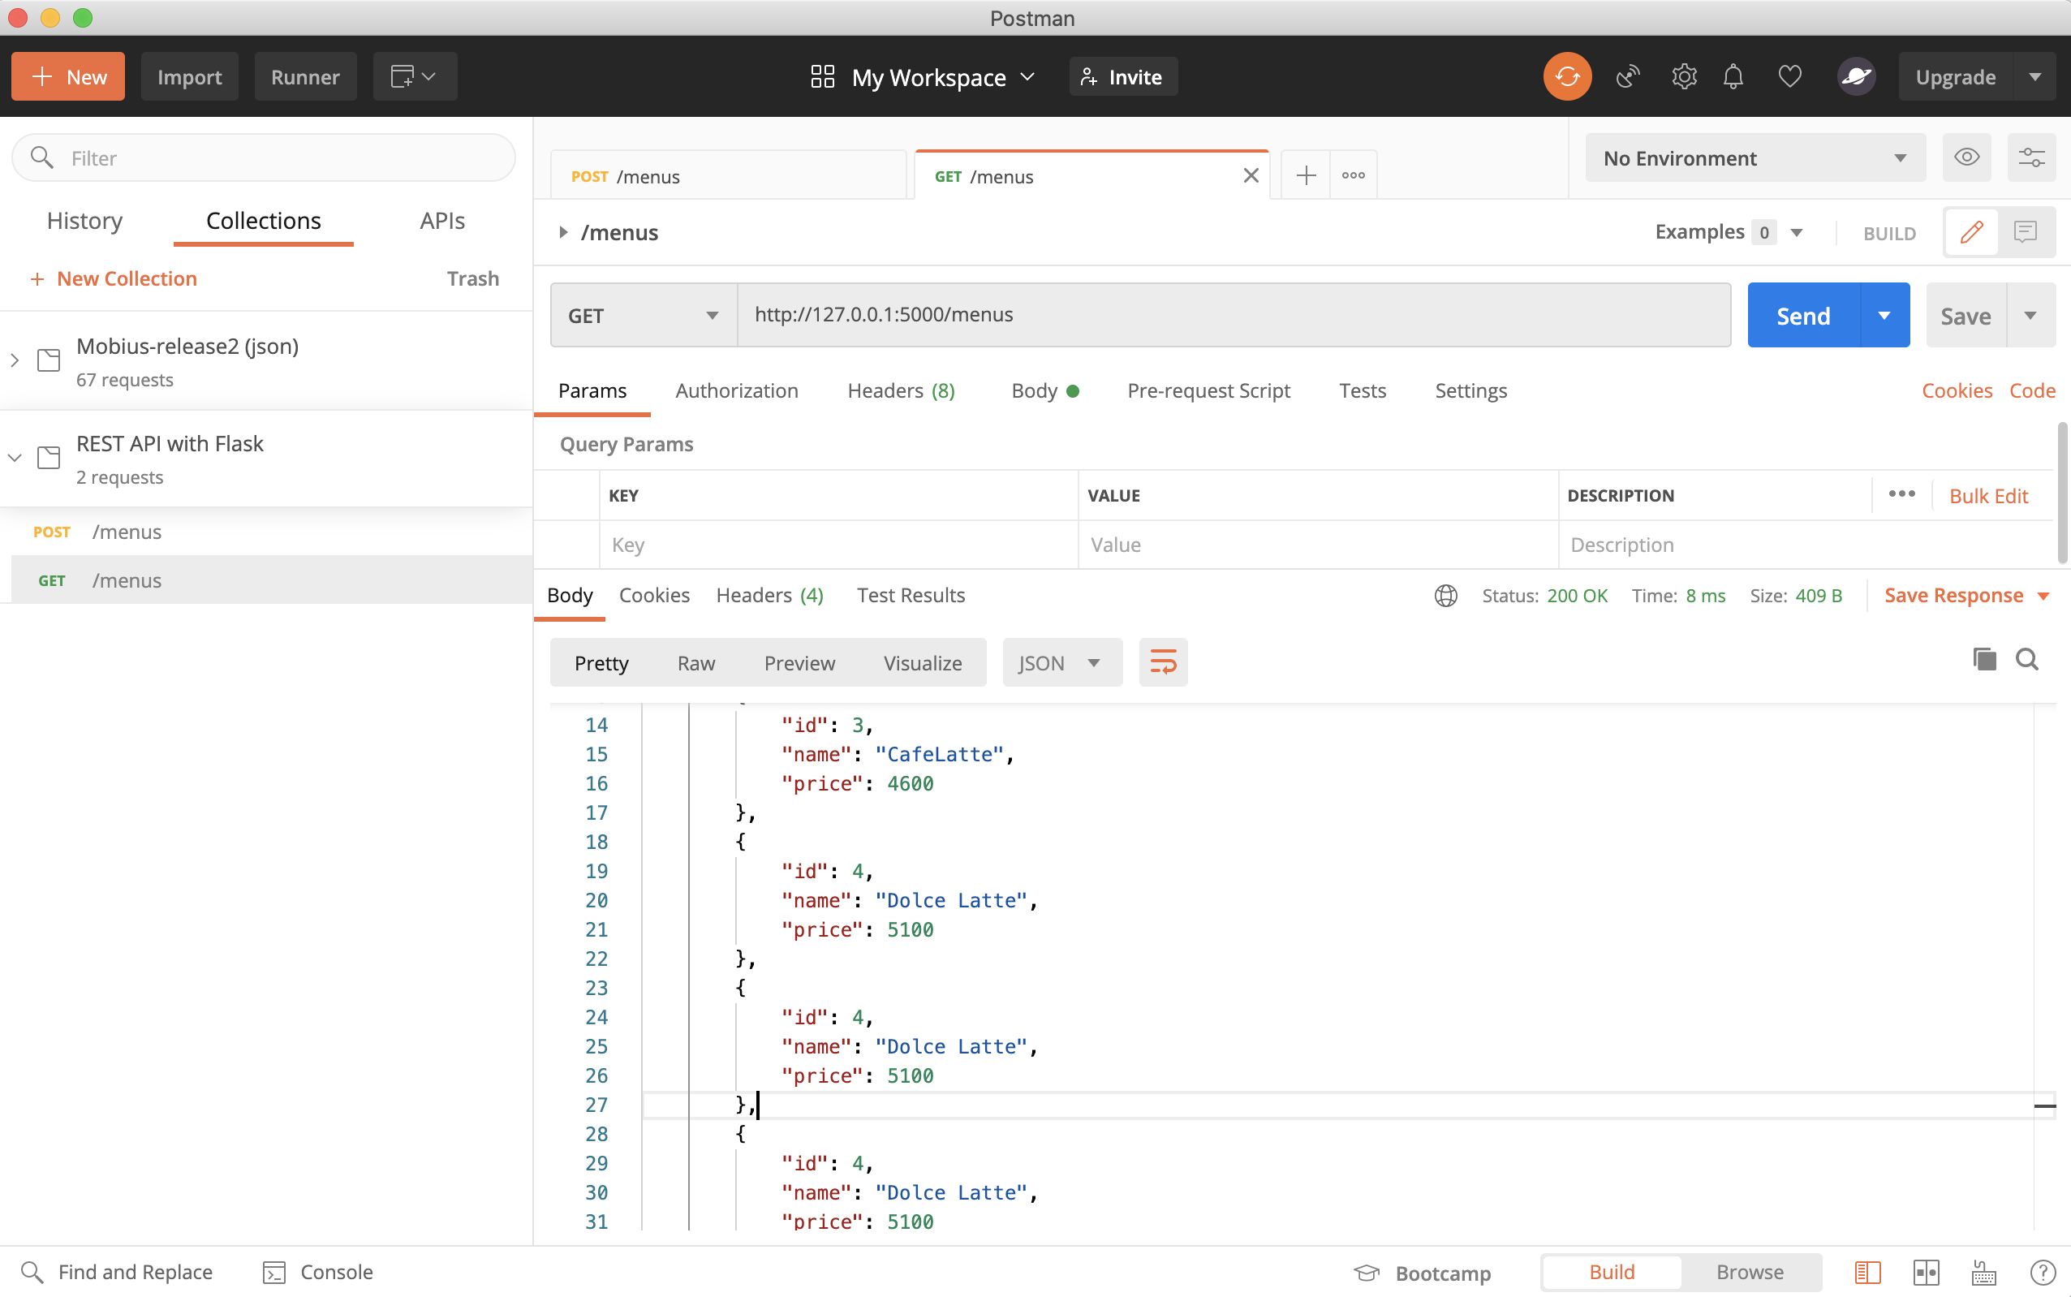Open the Save button dropdown arrow

pos(2030,315)
